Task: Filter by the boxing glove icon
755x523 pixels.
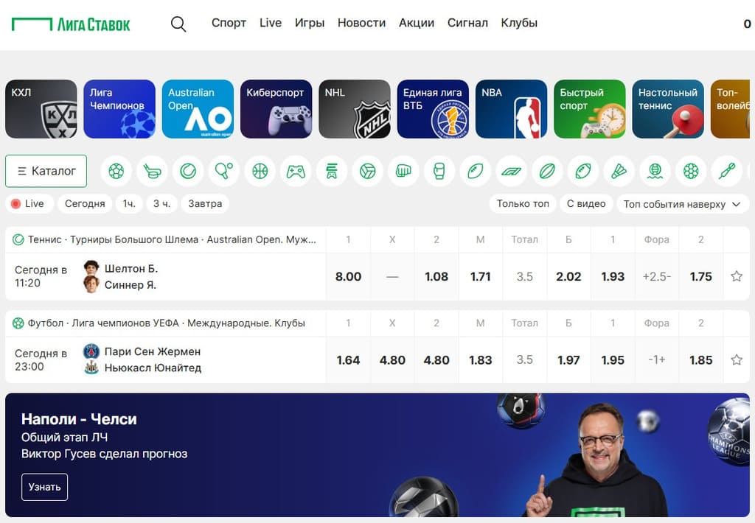Action: tap(439, 171)
